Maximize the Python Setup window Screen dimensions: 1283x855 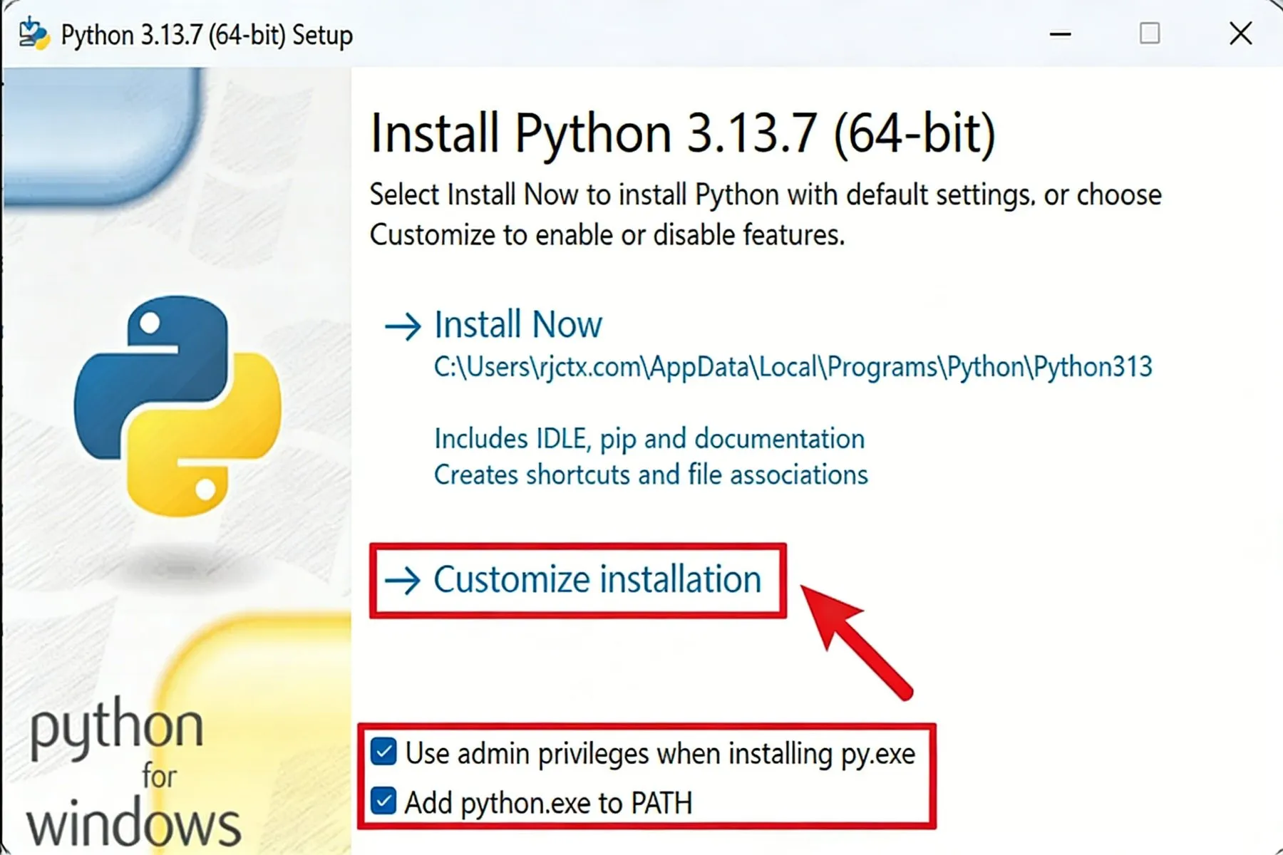[1149, 33]
